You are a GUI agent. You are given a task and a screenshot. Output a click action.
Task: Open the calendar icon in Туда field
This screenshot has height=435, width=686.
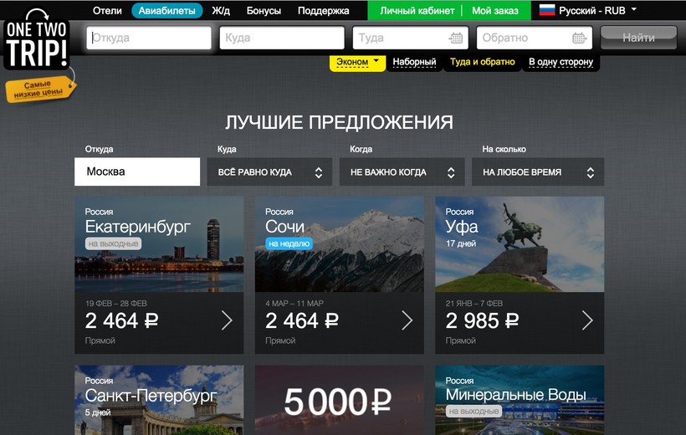[x=456, y=38]
